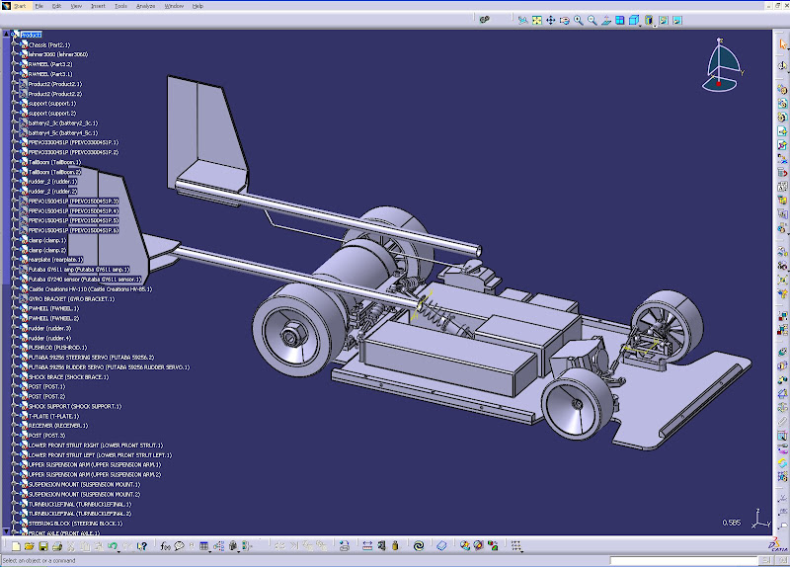Expand the rearplate (rearplate.1) node
The height and width of the screenshot is (567, 790).
[x=15, y=260]
